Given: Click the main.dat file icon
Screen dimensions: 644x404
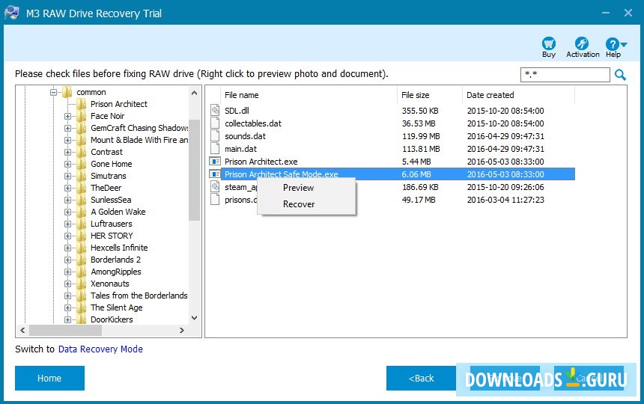Looking at the screenshot, I should point(215,148).
